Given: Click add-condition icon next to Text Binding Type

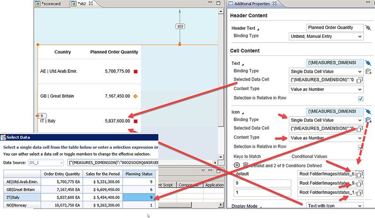Looking at the screenshot, I should tap(368, 71).
